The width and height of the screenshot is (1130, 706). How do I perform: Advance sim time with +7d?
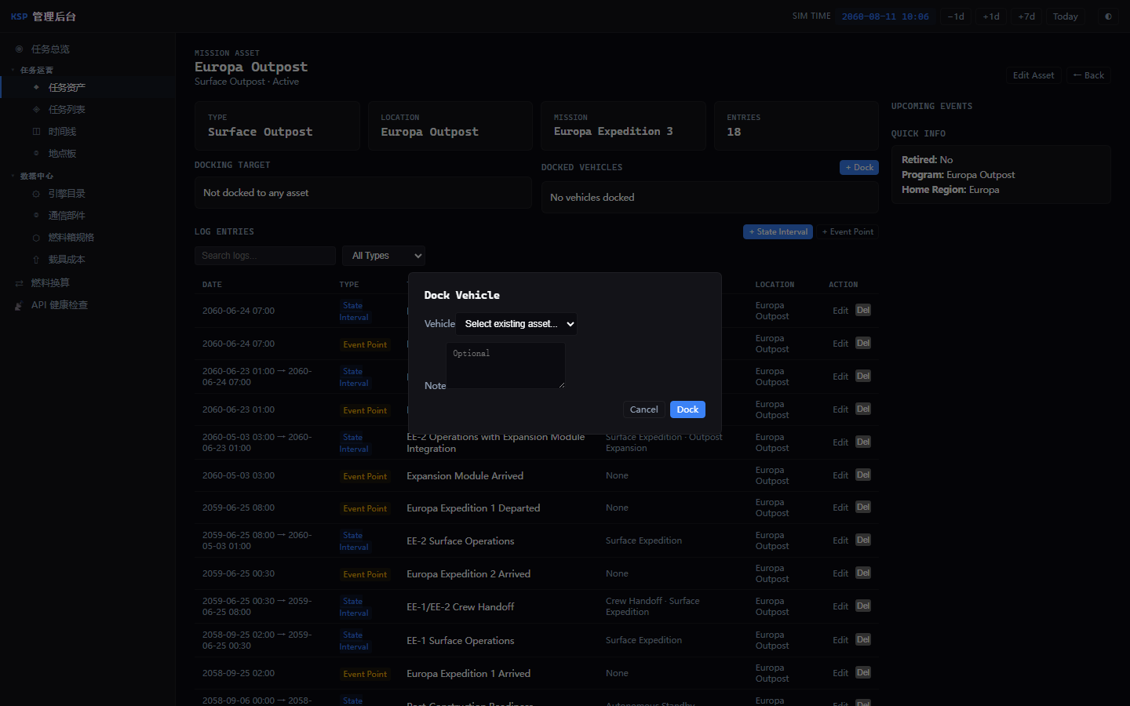(x=1026, y=16)
